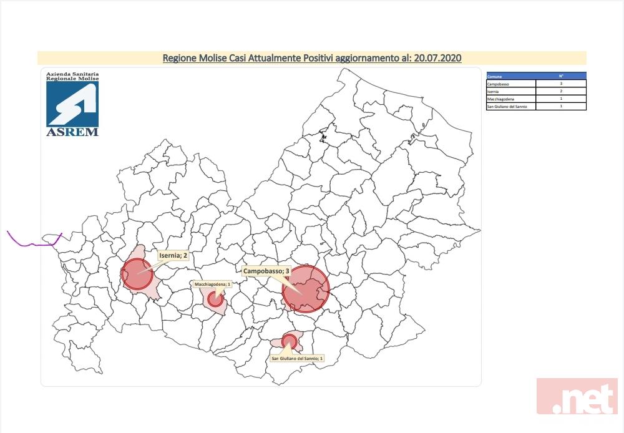Click the red circle over Isernia
This screenshot has width=624, height=433.
coord(137,274)
